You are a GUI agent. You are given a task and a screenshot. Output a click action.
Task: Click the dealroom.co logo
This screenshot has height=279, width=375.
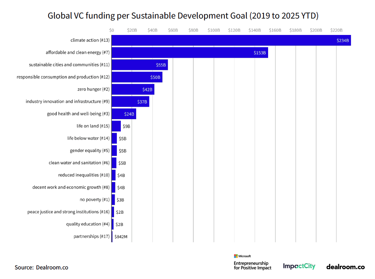(345, 266)
